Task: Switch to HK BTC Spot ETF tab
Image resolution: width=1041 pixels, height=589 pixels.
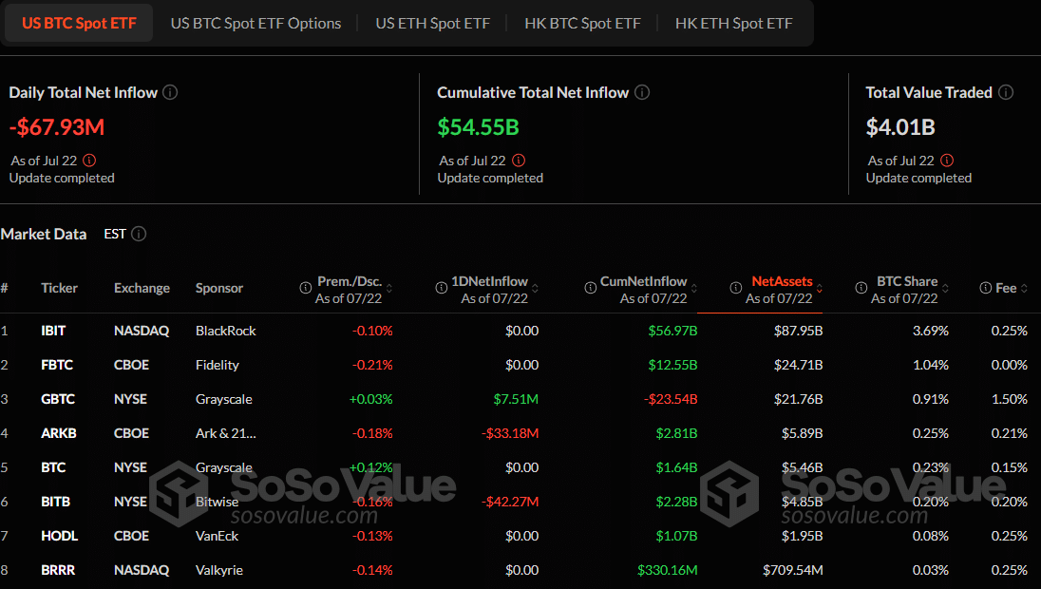Action: tap(582, 23)
